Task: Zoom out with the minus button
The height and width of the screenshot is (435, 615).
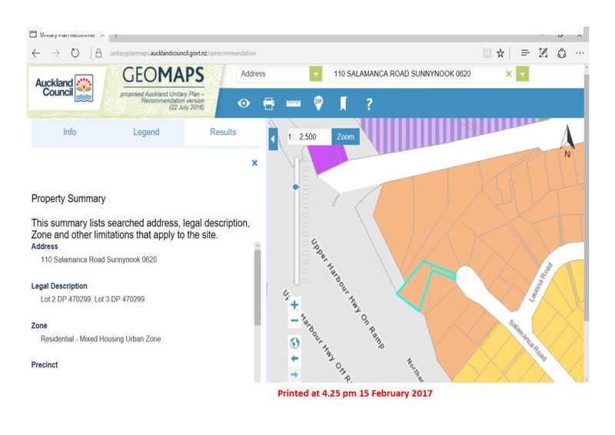Action: click(x=294, y=320)
